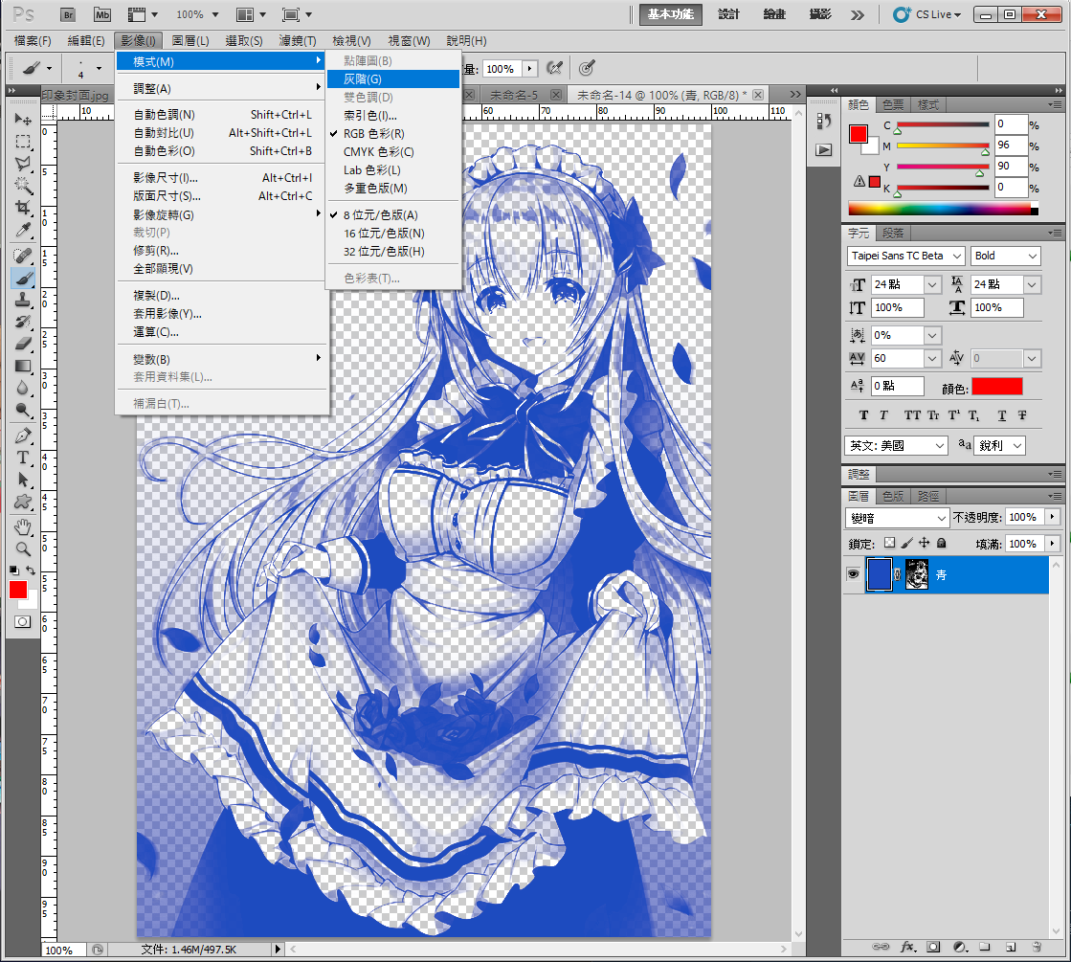Choose Lab 色彩(L) mode

[392, 170]
